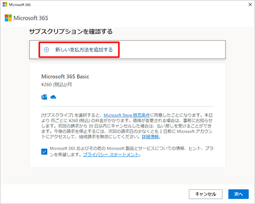
Task: Click the Microsoft 365 Basic plan title
Action: pyautogui.click(x=65, y=76)
